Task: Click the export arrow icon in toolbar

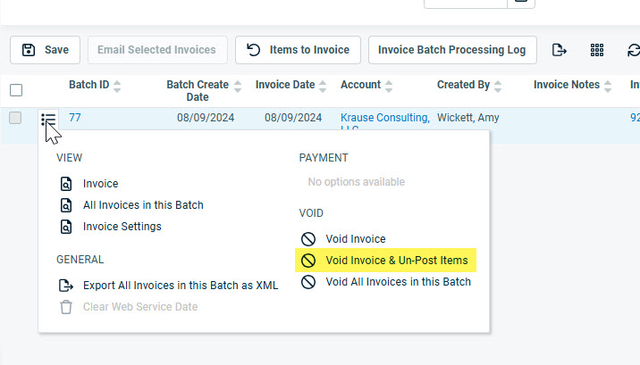Action: pyautogui.click(x=560, y=50)
